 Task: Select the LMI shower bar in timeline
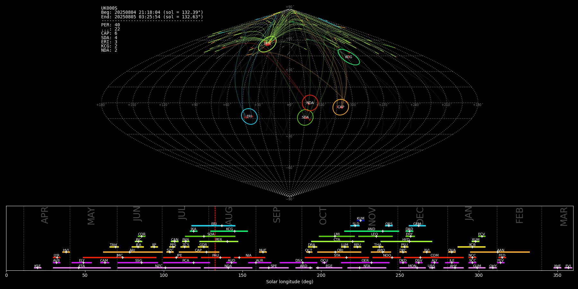[x=337, y=236]
